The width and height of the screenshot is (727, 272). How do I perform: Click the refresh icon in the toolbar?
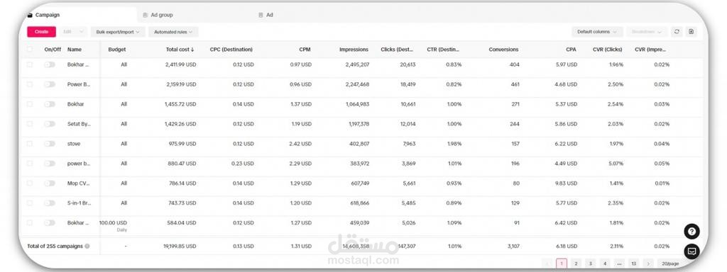pos(677,32)
